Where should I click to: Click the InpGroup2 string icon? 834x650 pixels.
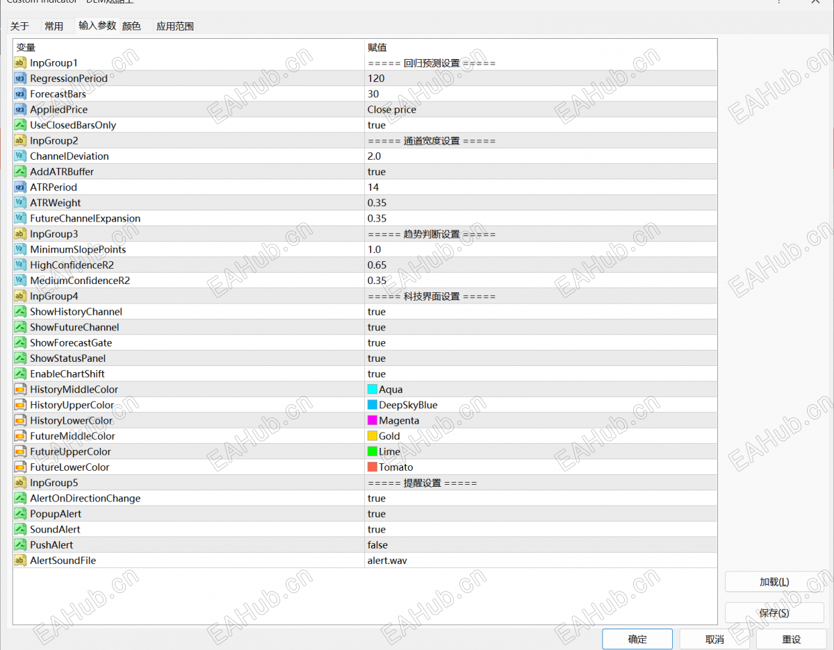pyautogui.click(x=20, y=141)
